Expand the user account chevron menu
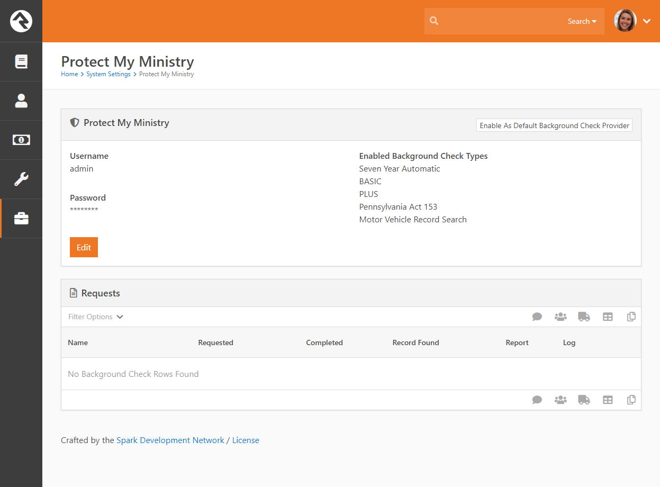 tap(647, 21)
